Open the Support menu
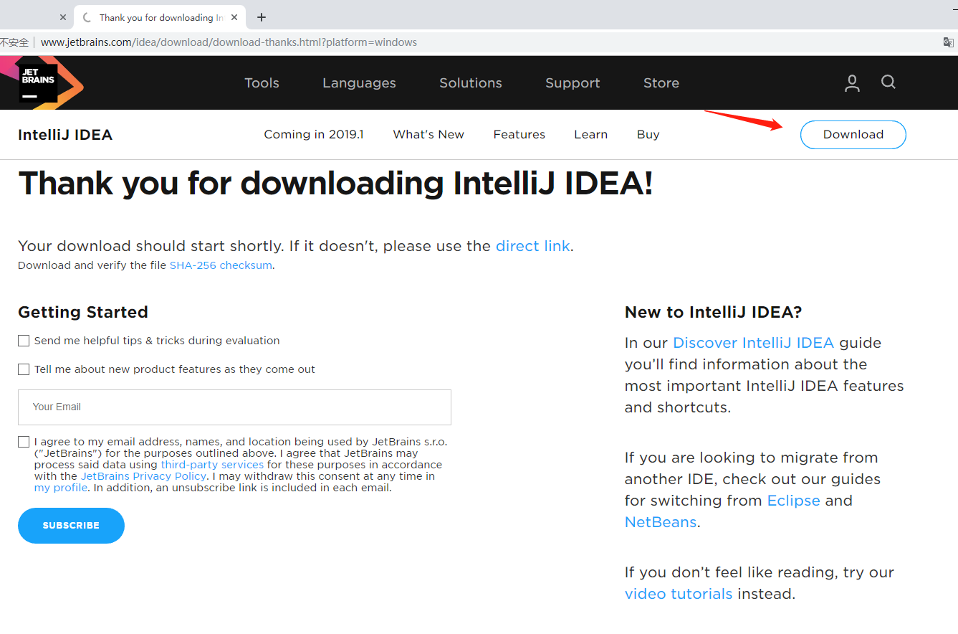958x634 pixels. click(573, 83)
